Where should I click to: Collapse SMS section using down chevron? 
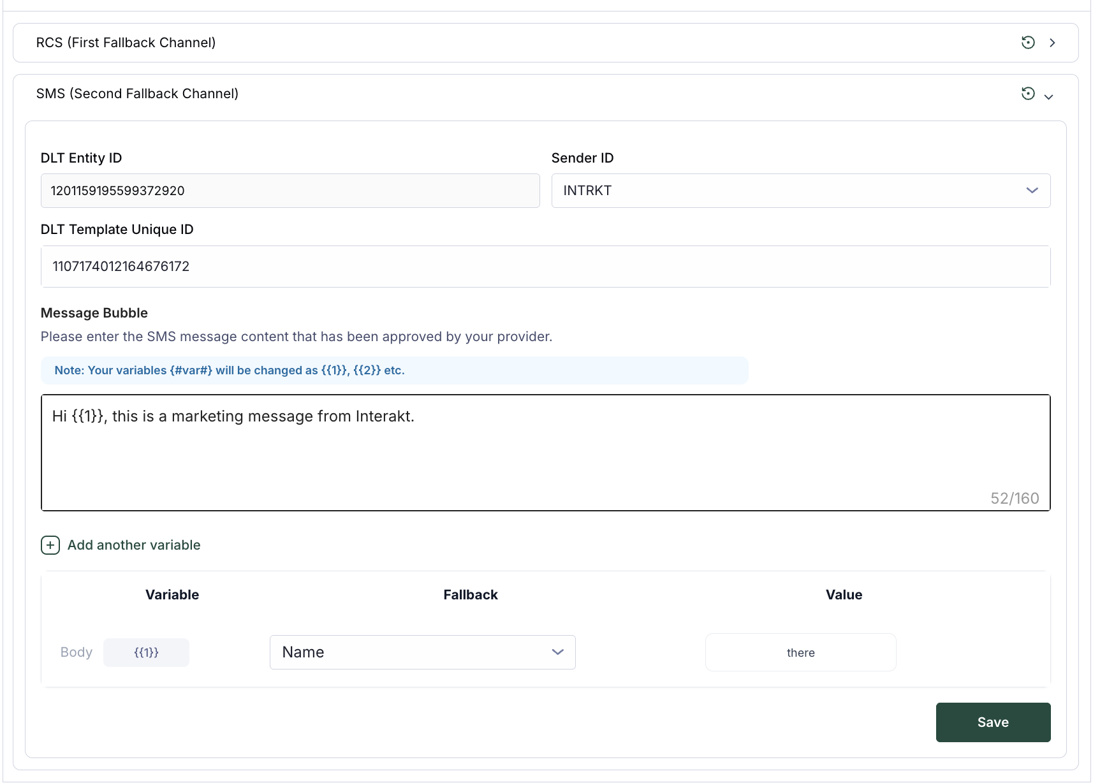click(1048, 97)
